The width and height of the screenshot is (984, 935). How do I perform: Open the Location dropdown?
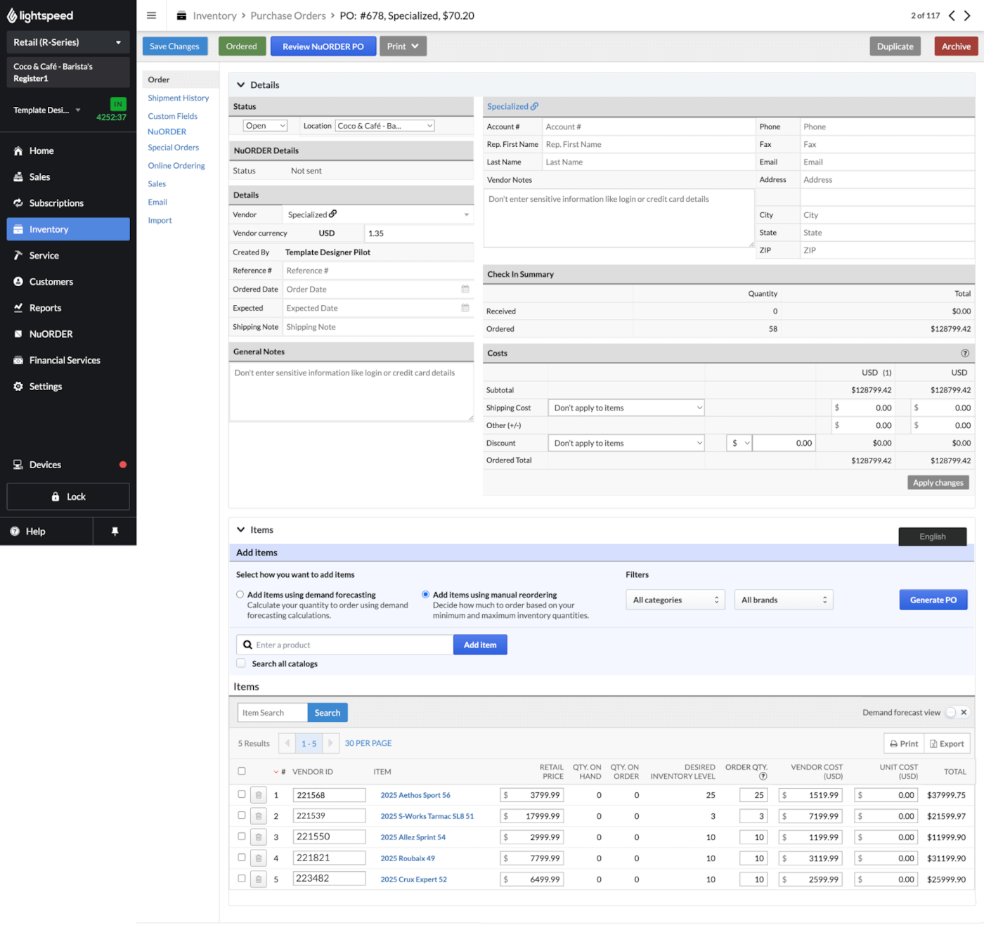pos(385,126)
